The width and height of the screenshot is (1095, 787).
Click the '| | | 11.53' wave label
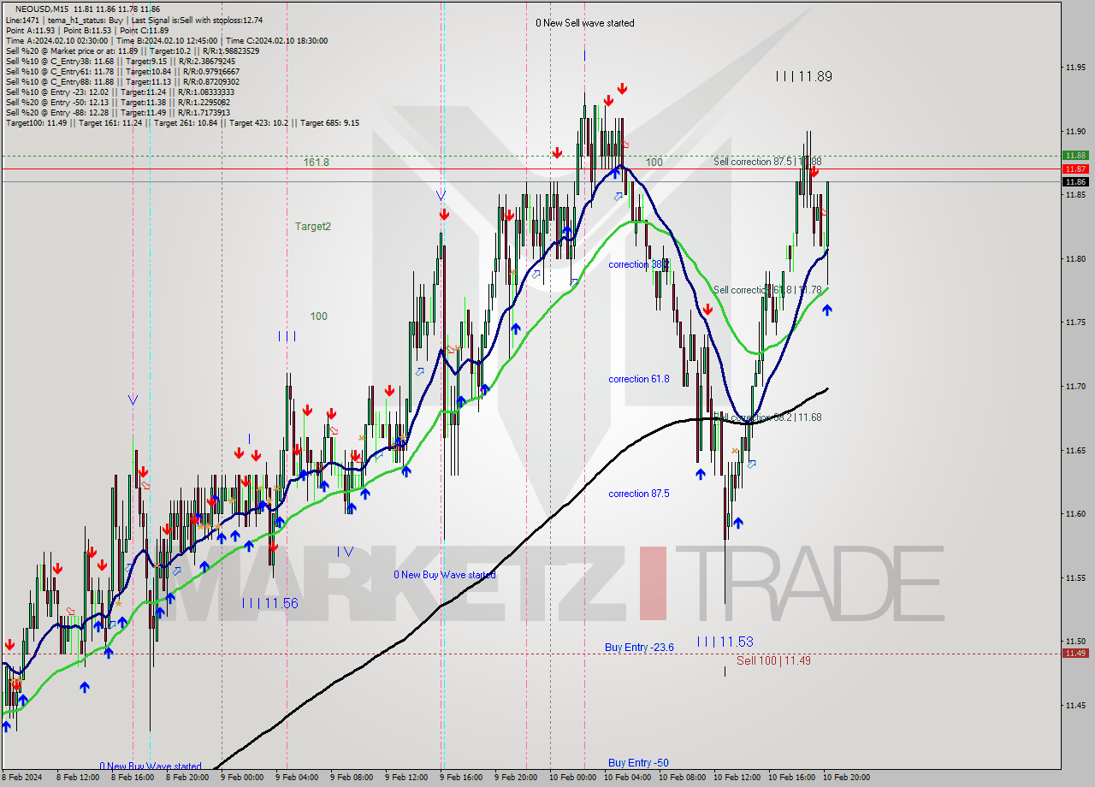pos(725,642)
